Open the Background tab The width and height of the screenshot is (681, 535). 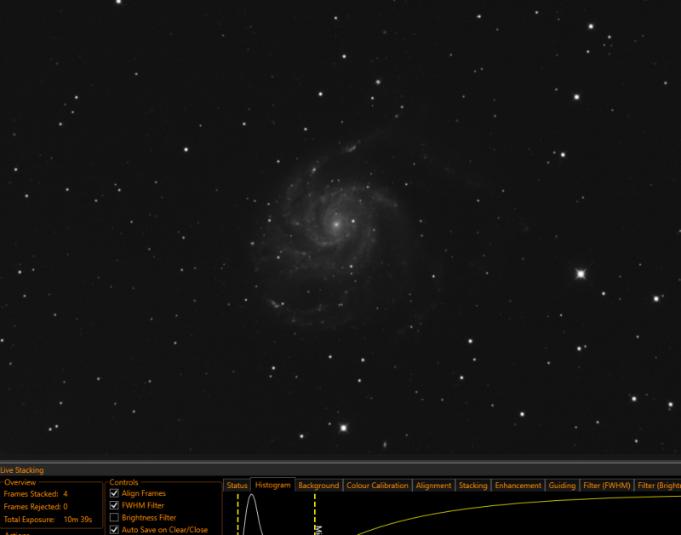point(318,486)
